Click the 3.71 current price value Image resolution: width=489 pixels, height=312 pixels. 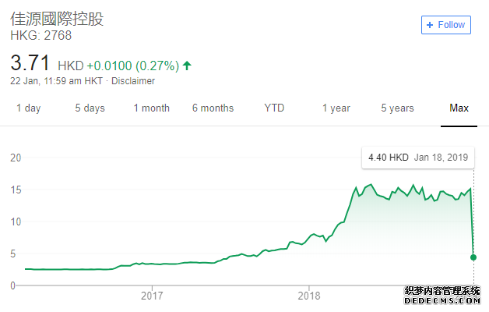(30, 63)
